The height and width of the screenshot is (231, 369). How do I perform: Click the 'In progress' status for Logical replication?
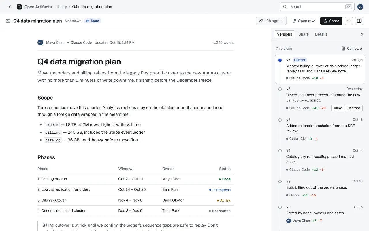[220, 190]
